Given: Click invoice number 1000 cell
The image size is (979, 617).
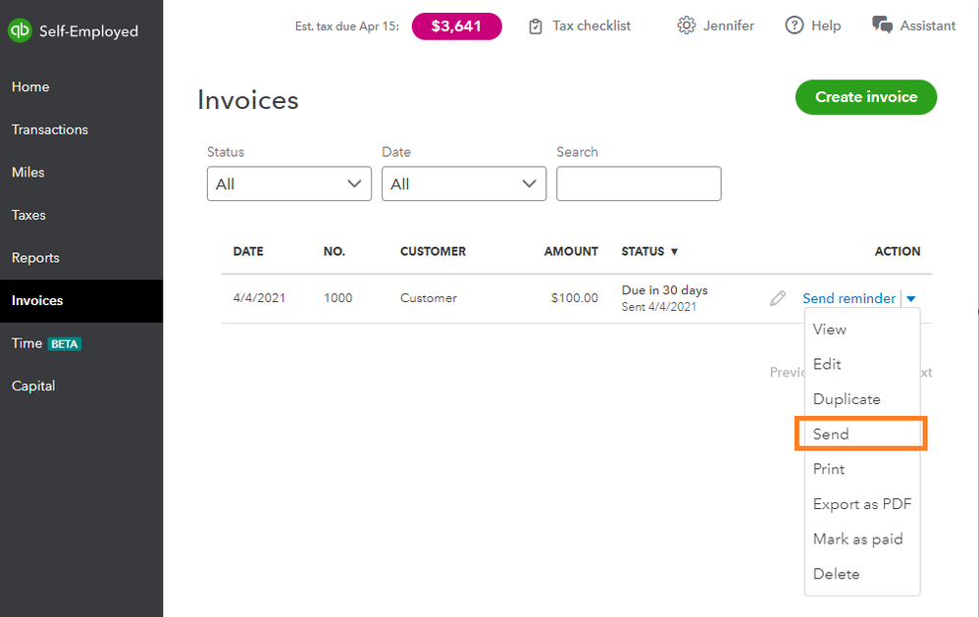Looking at the screenshot, I should click(x=337, y=298).
